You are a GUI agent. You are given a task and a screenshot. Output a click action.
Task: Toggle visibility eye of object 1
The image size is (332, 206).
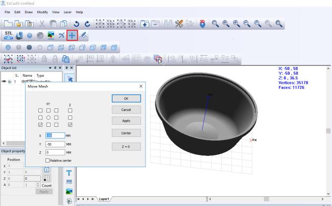click(4, 81)
